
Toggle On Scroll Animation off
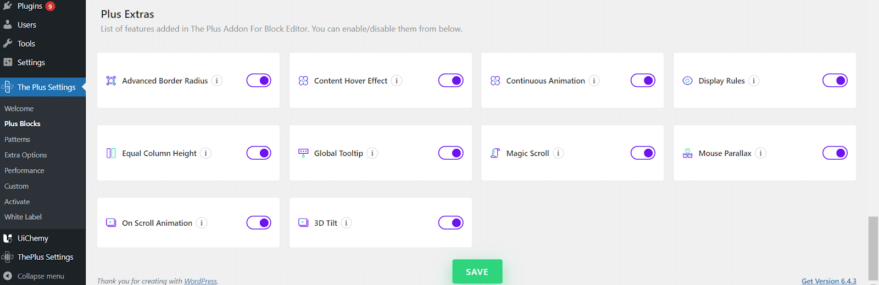click(x=259, y=223)
